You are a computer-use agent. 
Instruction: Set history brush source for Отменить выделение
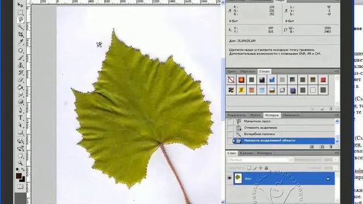(230, 127)
